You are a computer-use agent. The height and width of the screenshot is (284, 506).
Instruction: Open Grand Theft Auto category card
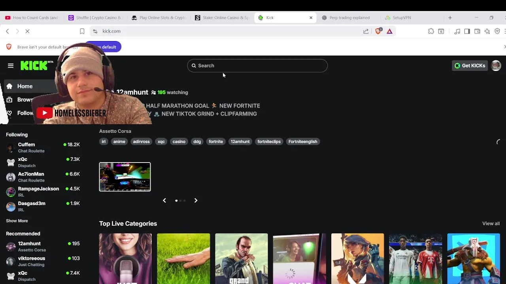click(241, 259)
